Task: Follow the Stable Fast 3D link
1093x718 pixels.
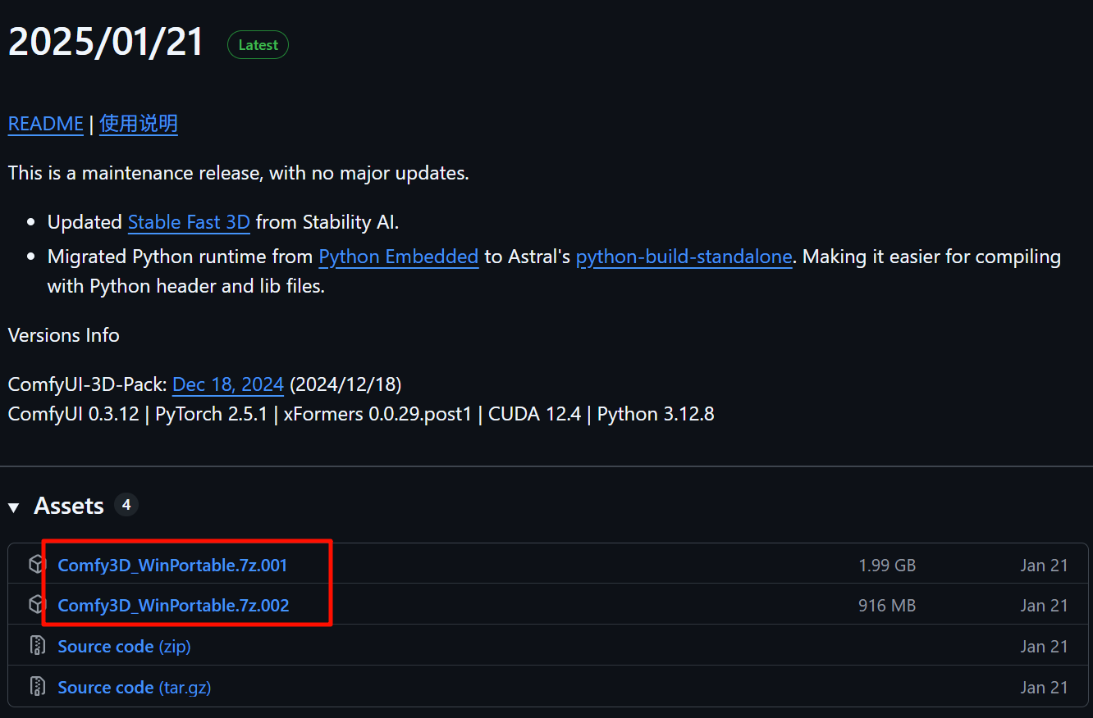Action: tap(189, 222)
